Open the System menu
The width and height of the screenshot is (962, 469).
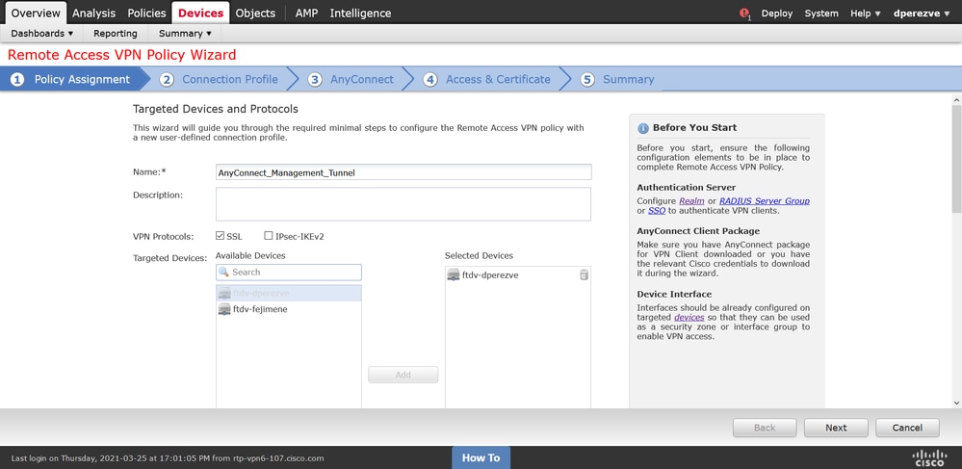pyautogui.click(x=821, y=13)
